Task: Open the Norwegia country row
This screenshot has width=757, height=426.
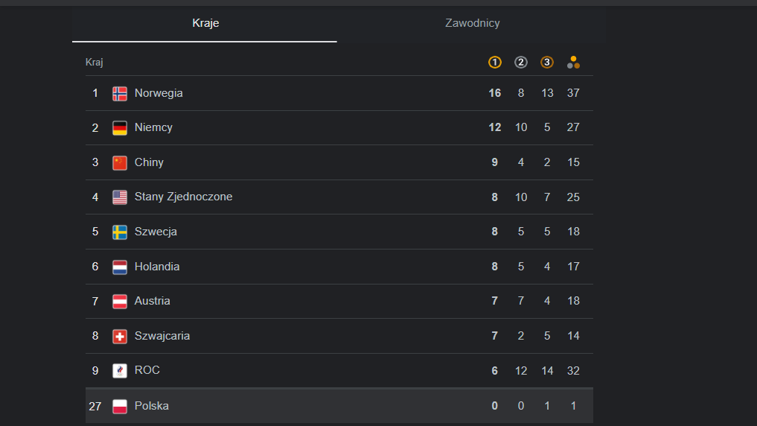Action: coord(339,93)
